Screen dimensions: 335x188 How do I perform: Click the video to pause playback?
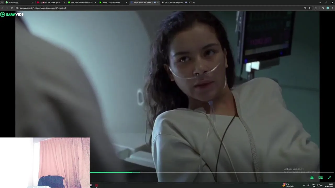(167, 97)
